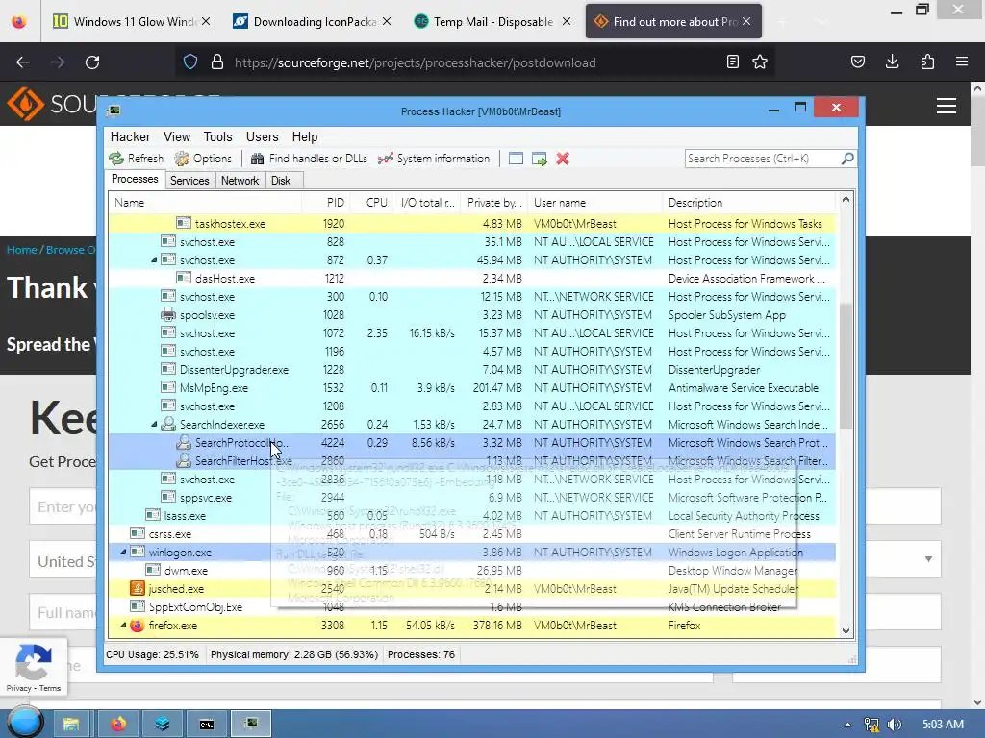
Task: Sort by the Description column
Action: click(750, 203)
